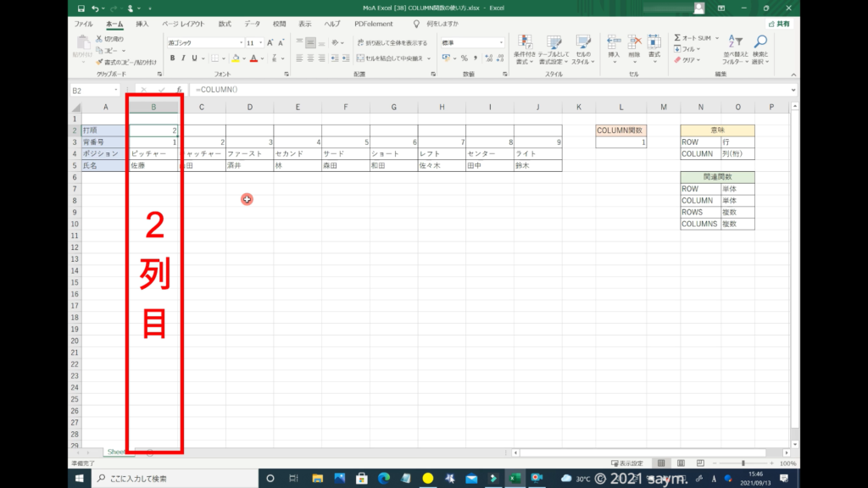Toggle Bold formatting
The image size is (868, 488).
click(172, 58)
